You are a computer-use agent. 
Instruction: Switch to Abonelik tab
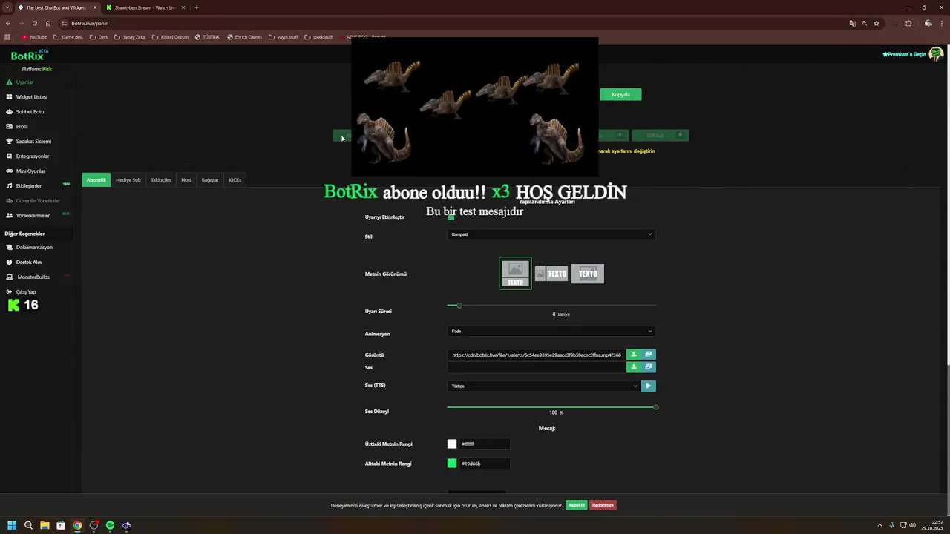pos(96,180)
